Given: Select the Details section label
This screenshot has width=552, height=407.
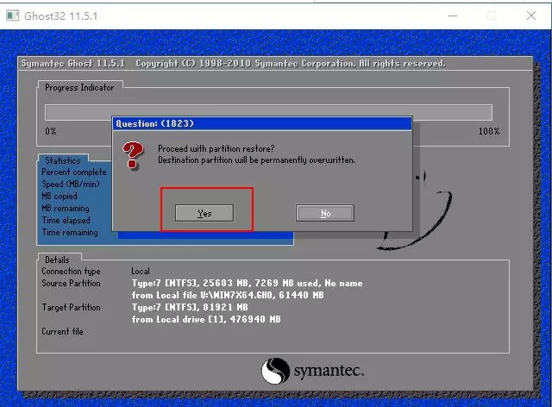Looking at the screenshot, I should pyautogui.click(x=57, y=260).
